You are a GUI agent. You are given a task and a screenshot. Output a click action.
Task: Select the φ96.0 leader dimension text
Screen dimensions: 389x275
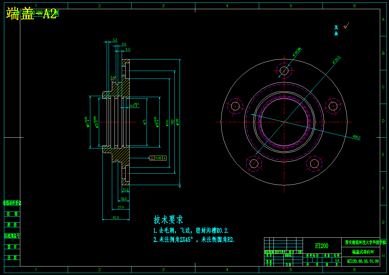(357, 137)
